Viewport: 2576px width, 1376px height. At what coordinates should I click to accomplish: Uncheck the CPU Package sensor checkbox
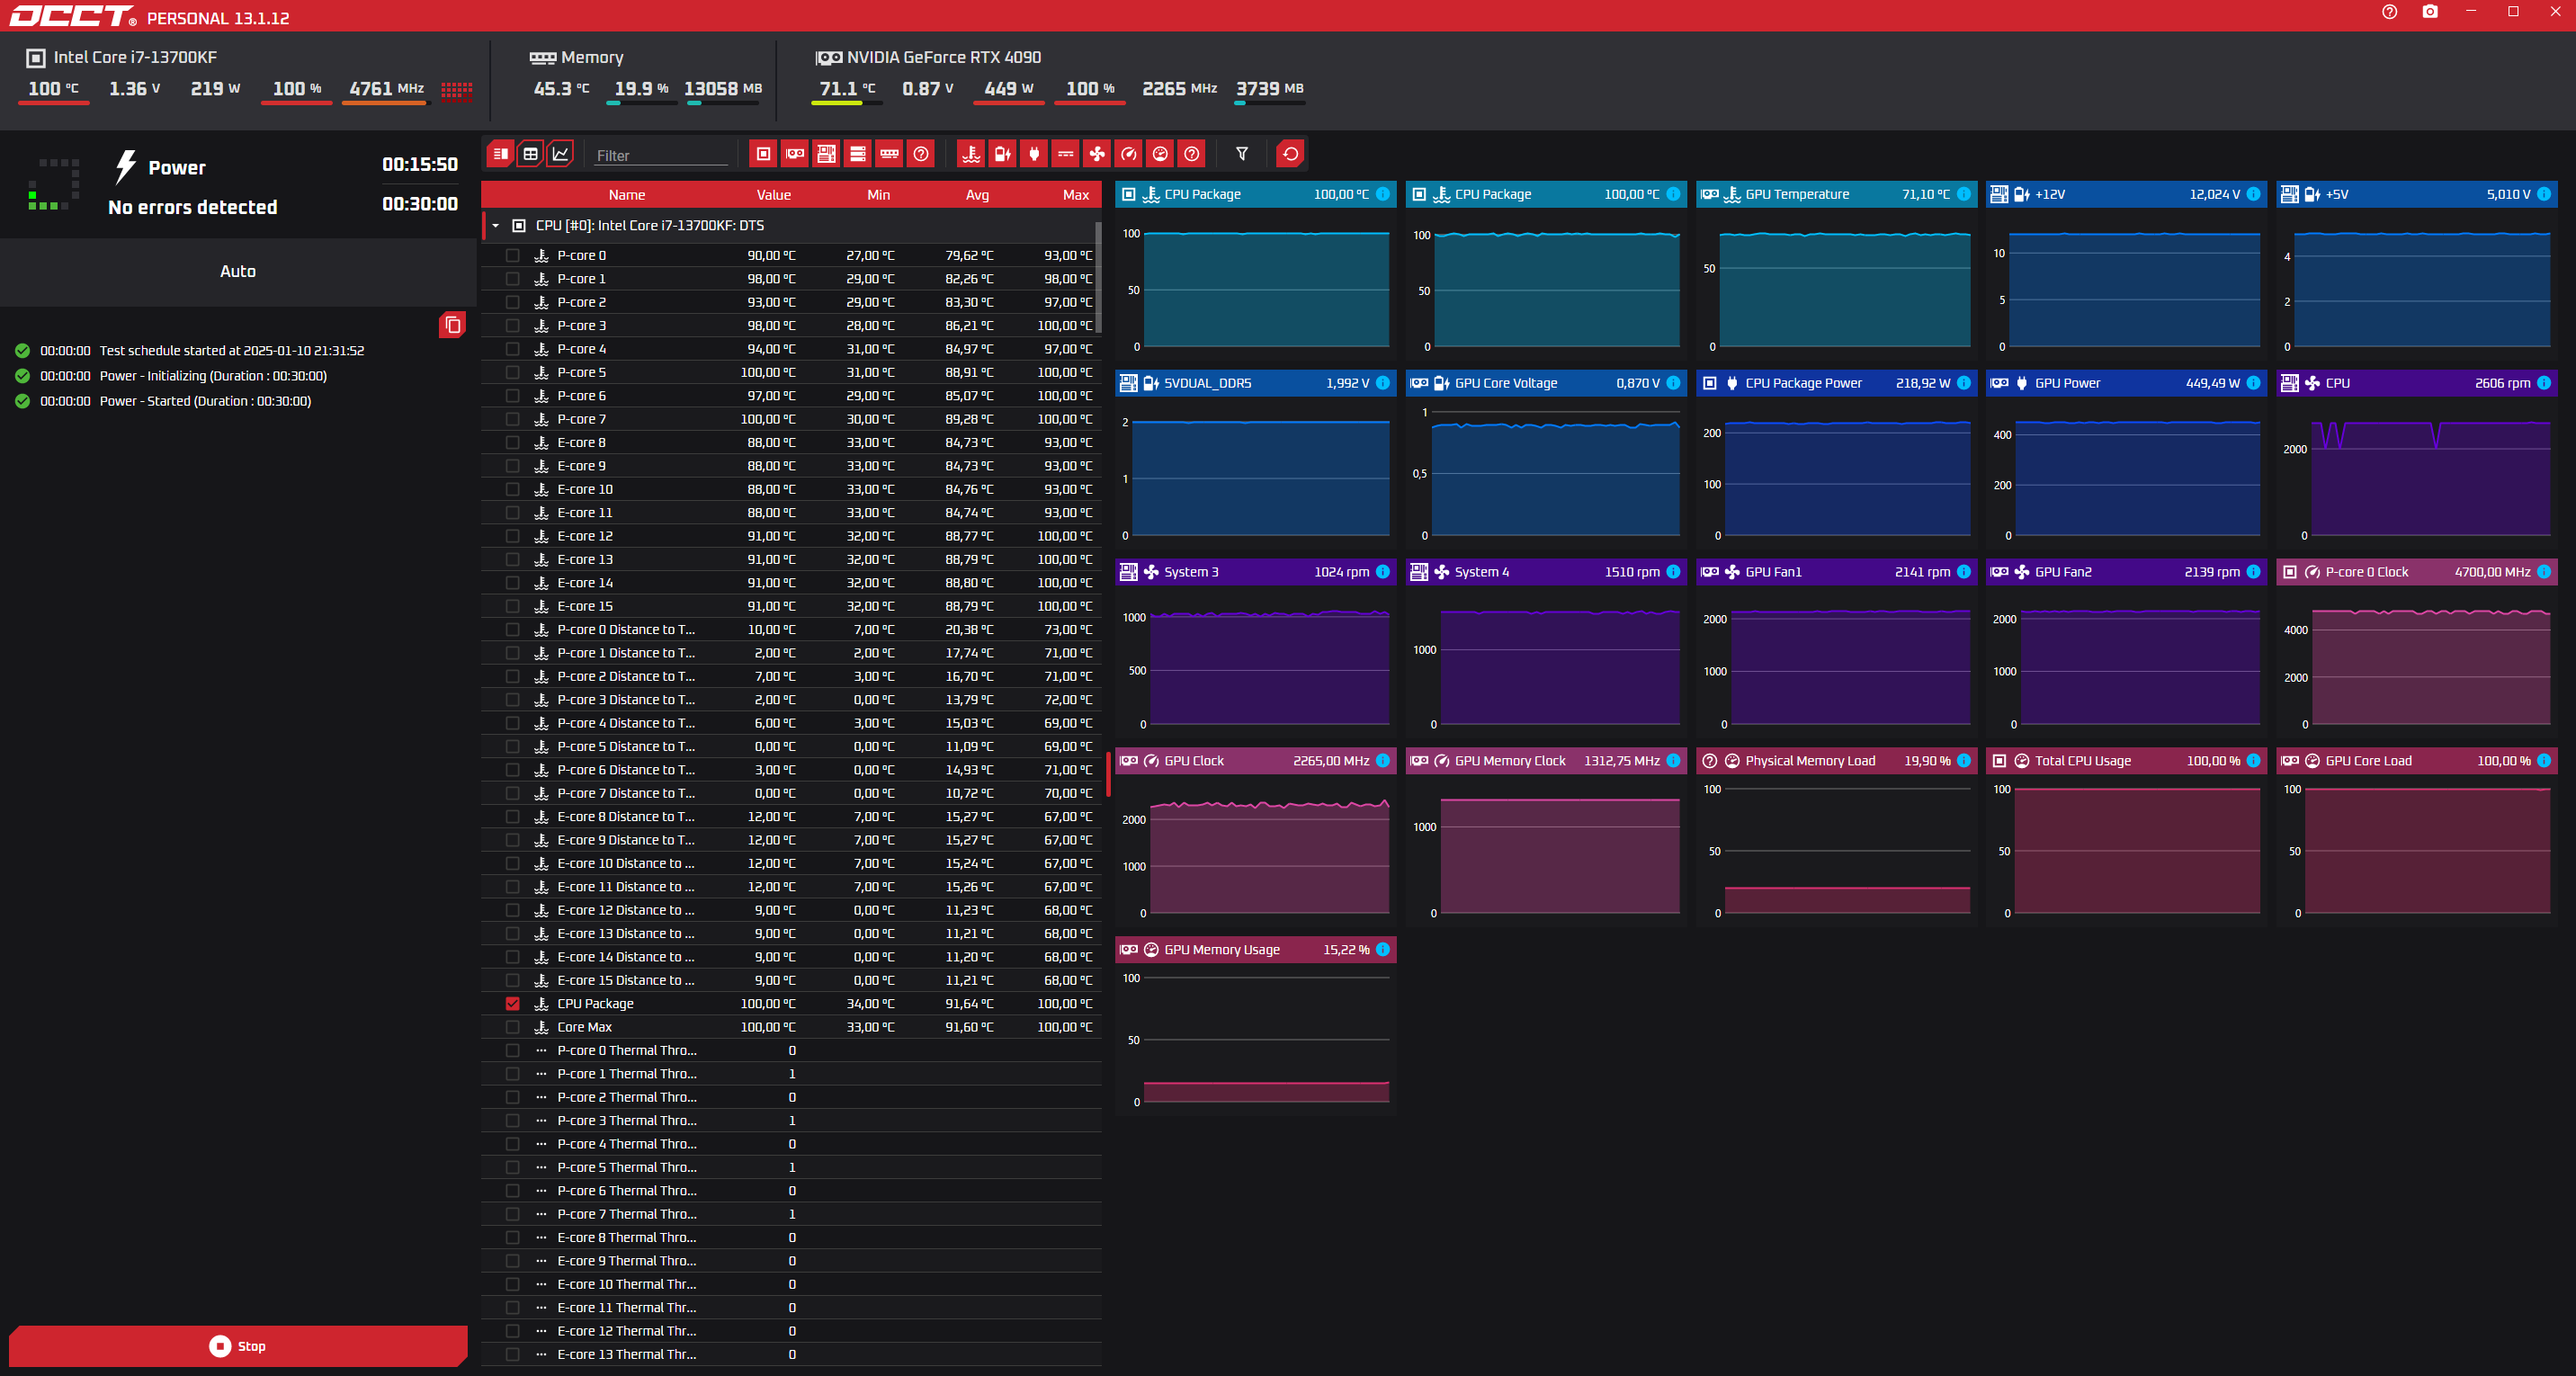513,1003
